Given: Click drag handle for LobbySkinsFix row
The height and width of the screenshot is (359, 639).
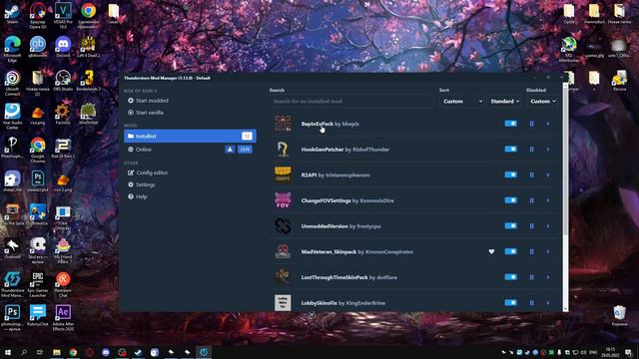Looking at the screenshot, I should tap(532, 303).
